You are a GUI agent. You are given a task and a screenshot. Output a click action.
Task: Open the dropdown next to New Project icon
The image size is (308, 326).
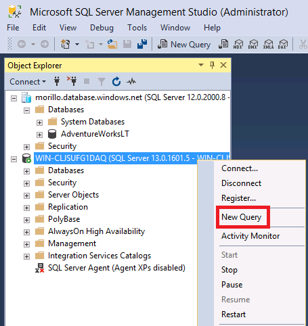77,44
